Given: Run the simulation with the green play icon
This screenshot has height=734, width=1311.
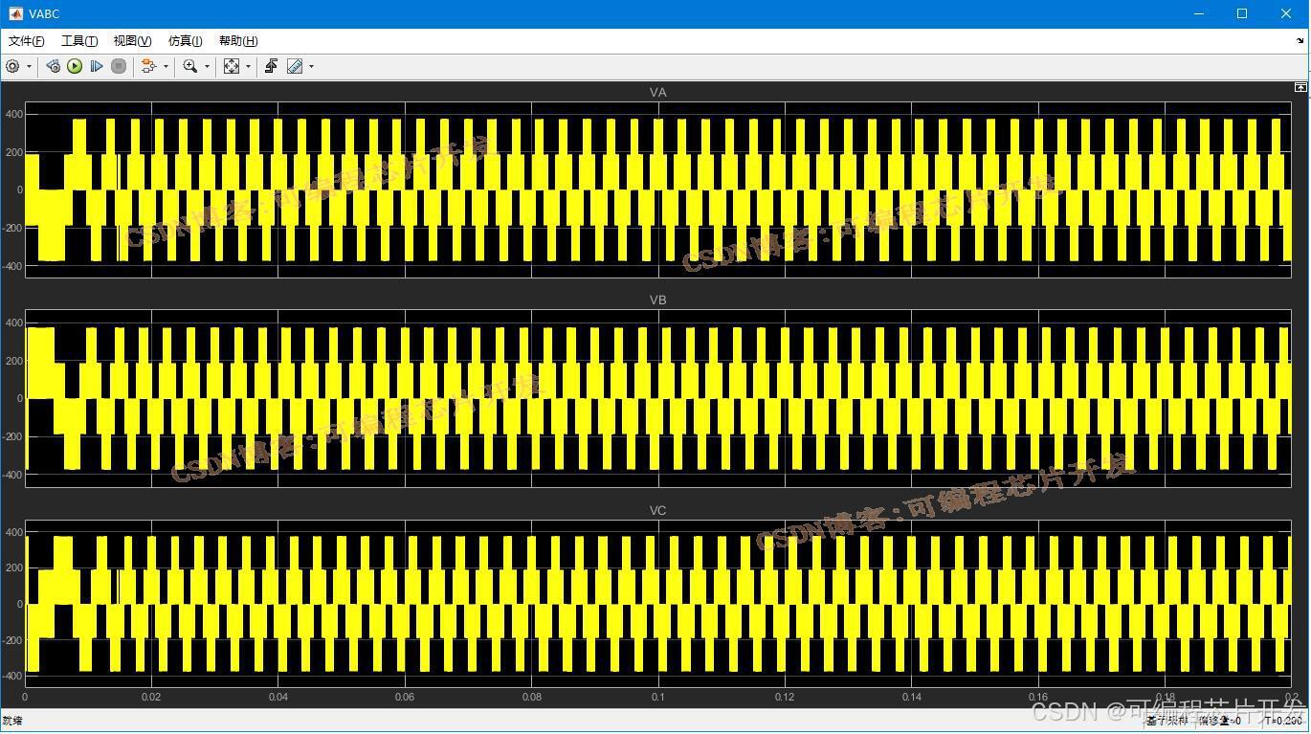Looking at the screenshot, I should (x=75, y=66).
